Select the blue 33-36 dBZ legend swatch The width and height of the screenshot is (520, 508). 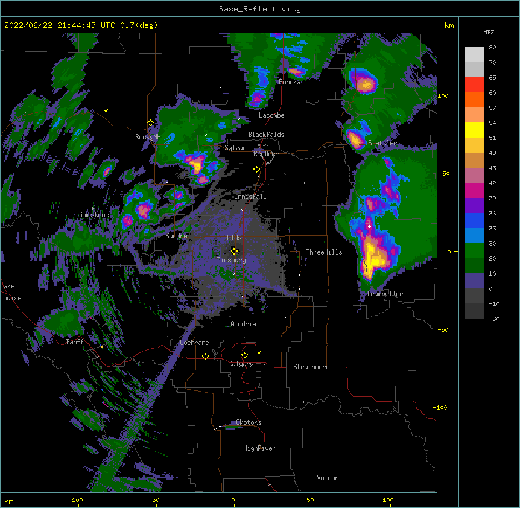(x=474, y=221)
